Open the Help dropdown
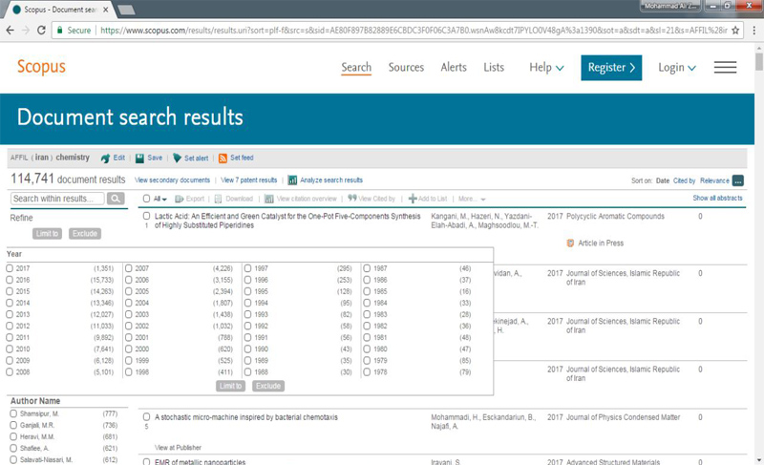The height and width of the screenshot is (465, 764). click(x=546, y=67)
